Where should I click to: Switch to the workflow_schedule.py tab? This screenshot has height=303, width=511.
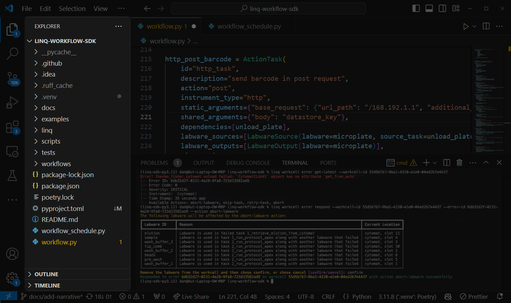249,26
